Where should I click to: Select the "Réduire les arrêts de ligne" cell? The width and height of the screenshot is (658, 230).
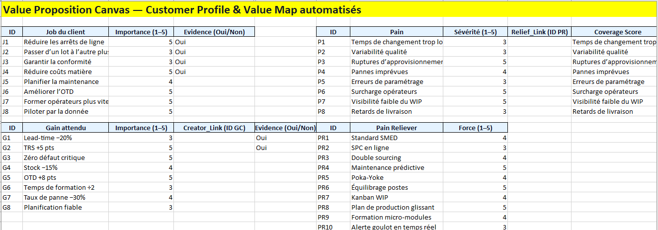coord(65,42)
